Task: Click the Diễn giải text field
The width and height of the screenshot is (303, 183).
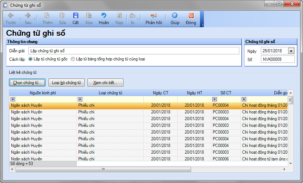Action: tap(133, 51)
